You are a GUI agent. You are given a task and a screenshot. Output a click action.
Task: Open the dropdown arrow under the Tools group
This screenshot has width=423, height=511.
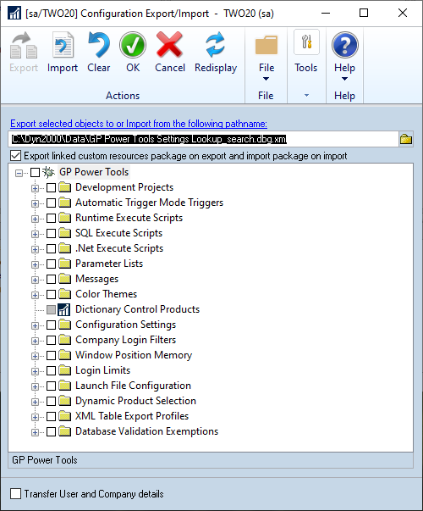[306, 96]
